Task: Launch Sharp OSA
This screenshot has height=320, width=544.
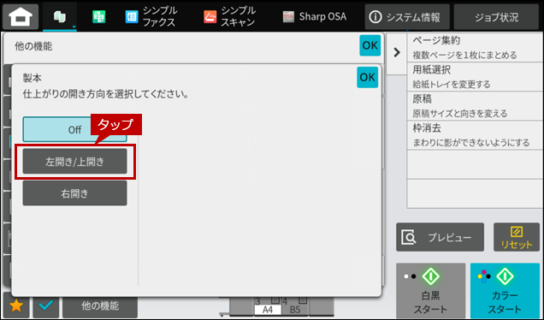Action: click(x=314, y=16)
